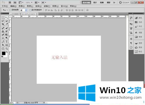This screenshot has height=105, width=145.
Task: Enable Show Transform Controls checkbox
Action: coord(30,10)
